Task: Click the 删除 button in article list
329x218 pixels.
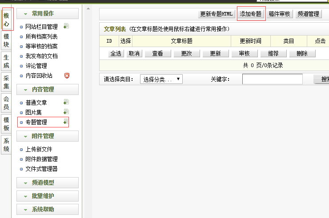Action: (x=302, y=53)
